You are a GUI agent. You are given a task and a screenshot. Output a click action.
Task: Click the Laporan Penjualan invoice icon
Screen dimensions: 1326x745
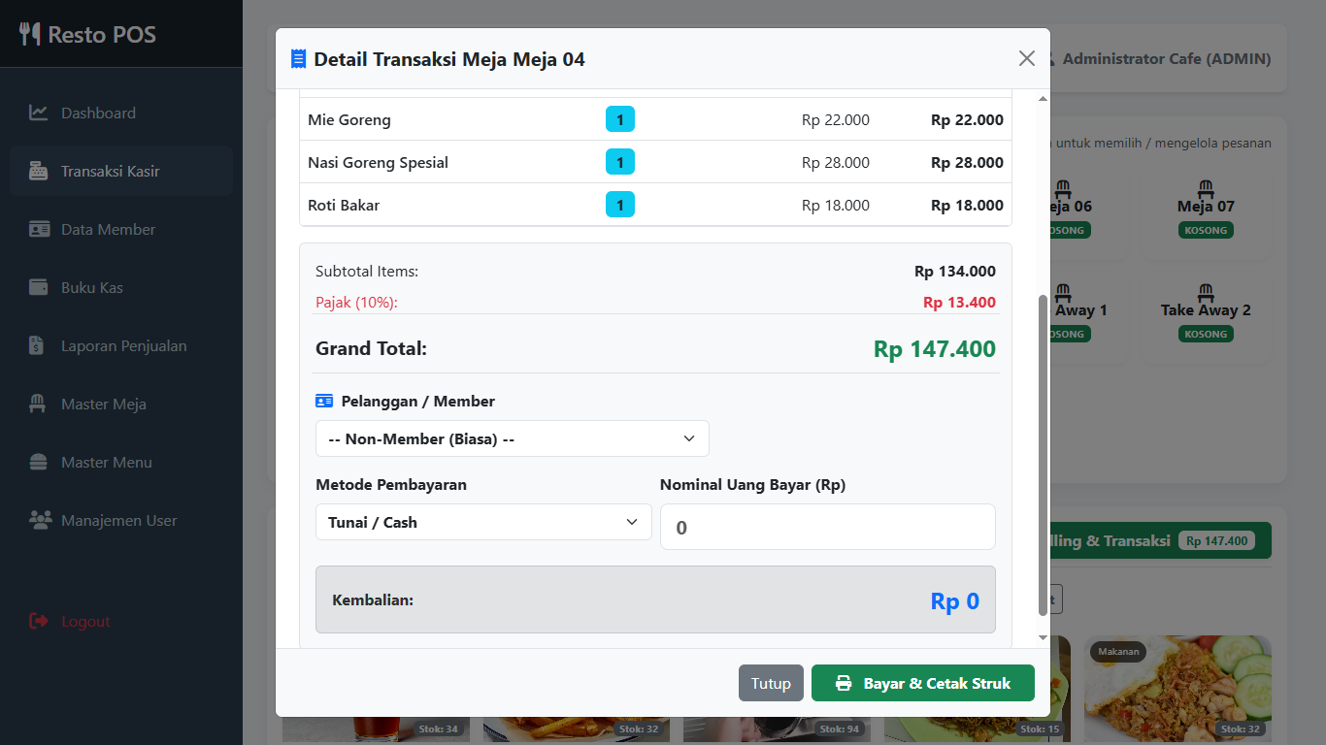36,345
